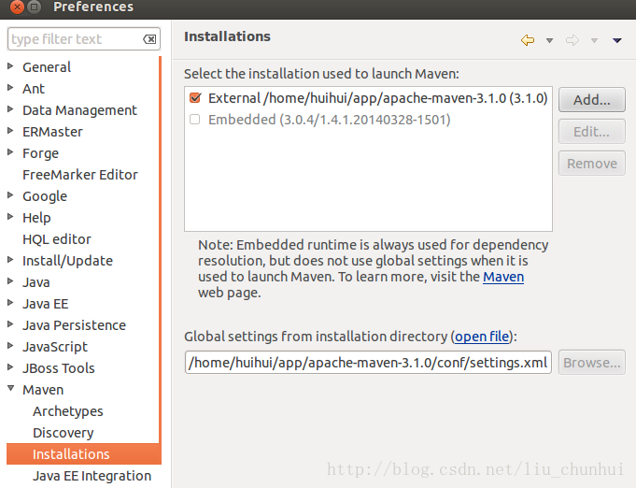Open Maven Archetypes page
The height and width of the screenshot is (488, 636).
pyautogui.click(x=68, y=411)
